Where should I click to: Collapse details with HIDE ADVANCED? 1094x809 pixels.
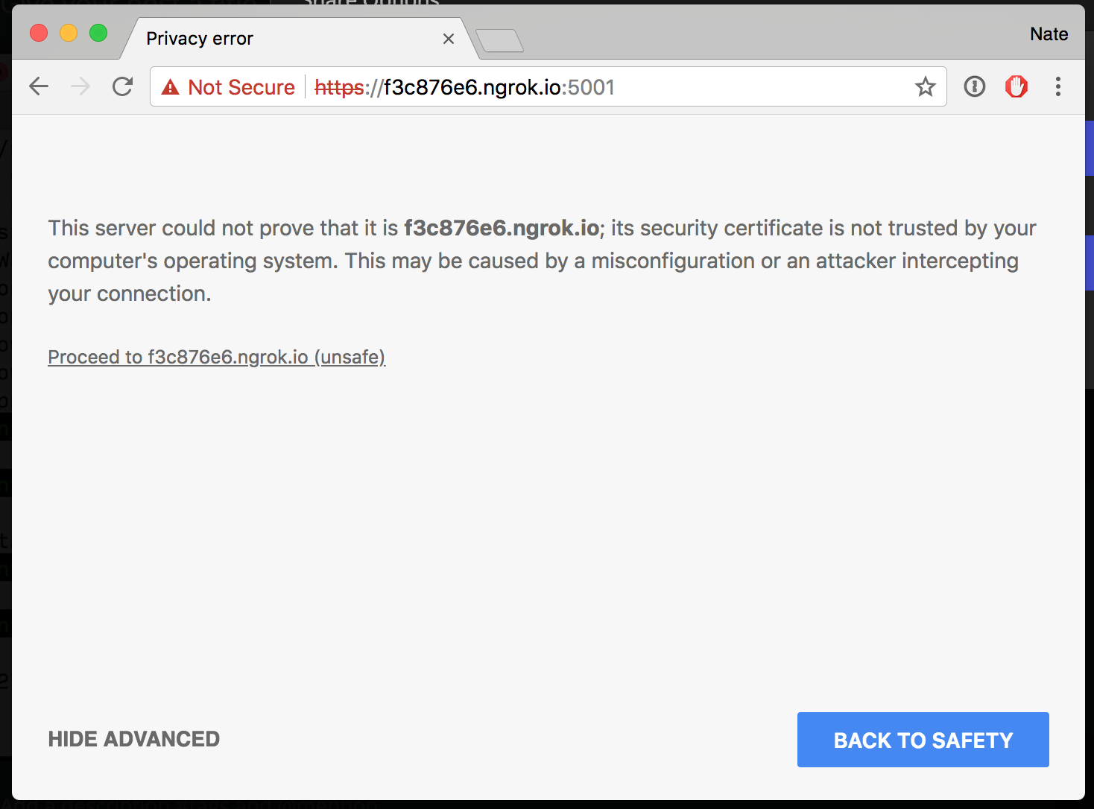pos(134,739)
